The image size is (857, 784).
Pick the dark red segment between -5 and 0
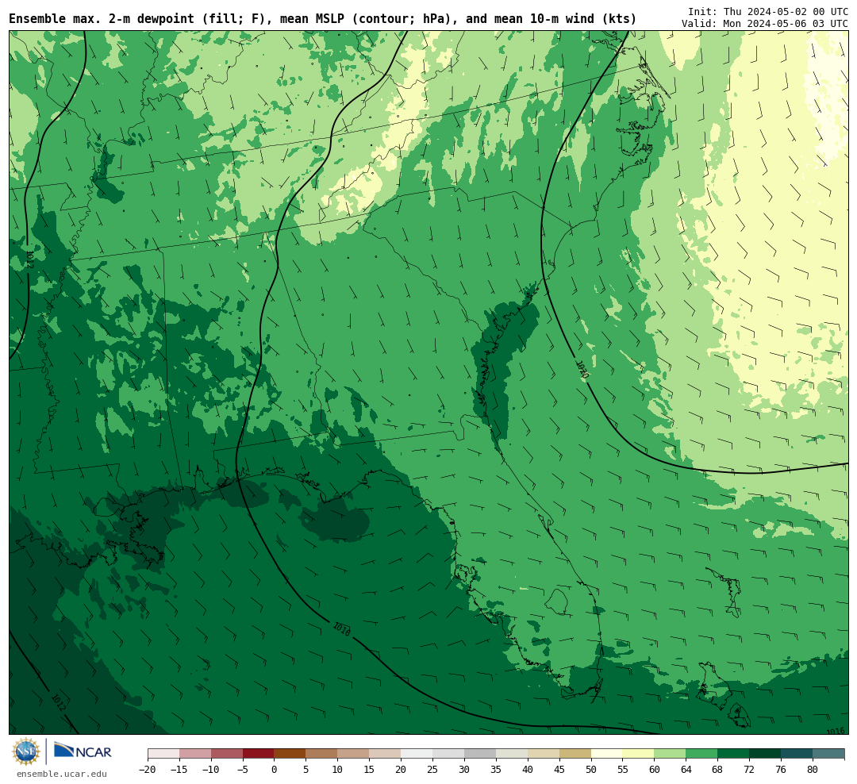pos(259,754)
